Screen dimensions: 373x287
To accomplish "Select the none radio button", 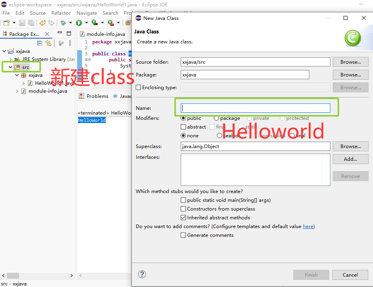I will [x=183, y=135].
